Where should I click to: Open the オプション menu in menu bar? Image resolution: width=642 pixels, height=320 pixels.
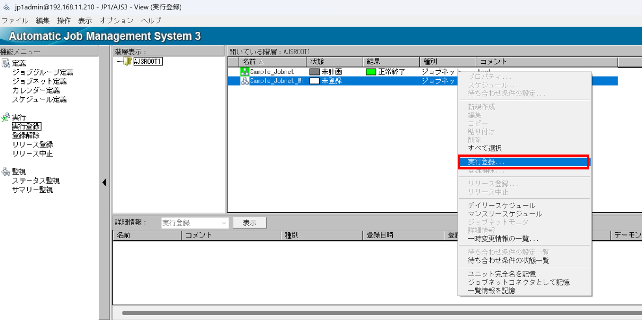[x=116, y=20]
